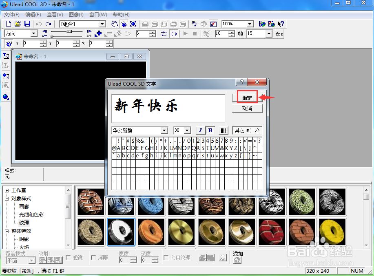Open the 100% zoom dropdown

[x=250, y=24]
